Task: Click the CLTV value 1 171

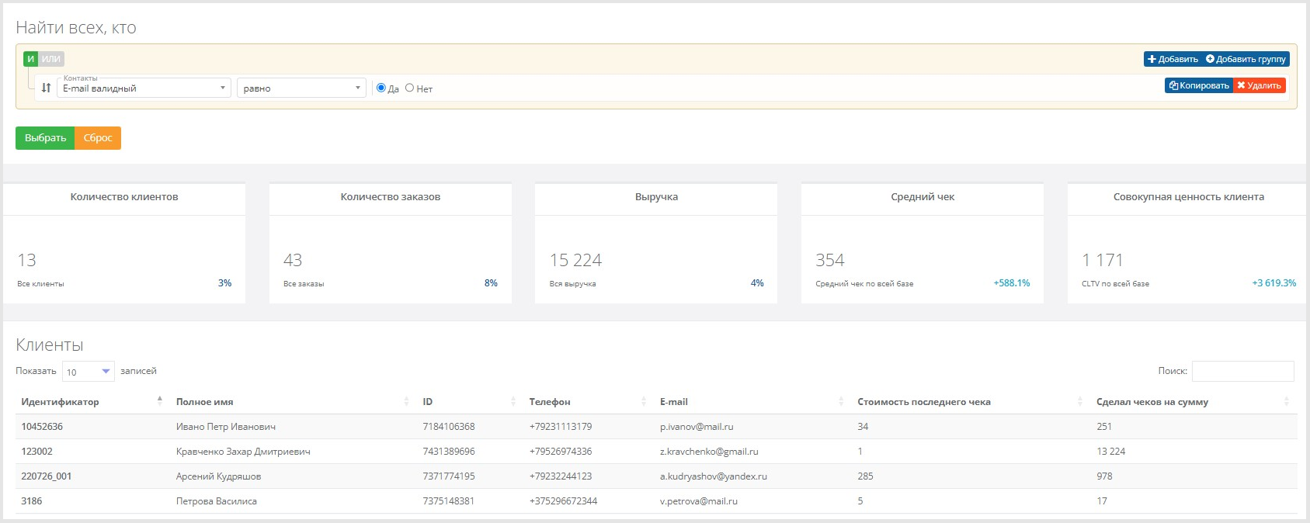Action: pos(1102,260)
